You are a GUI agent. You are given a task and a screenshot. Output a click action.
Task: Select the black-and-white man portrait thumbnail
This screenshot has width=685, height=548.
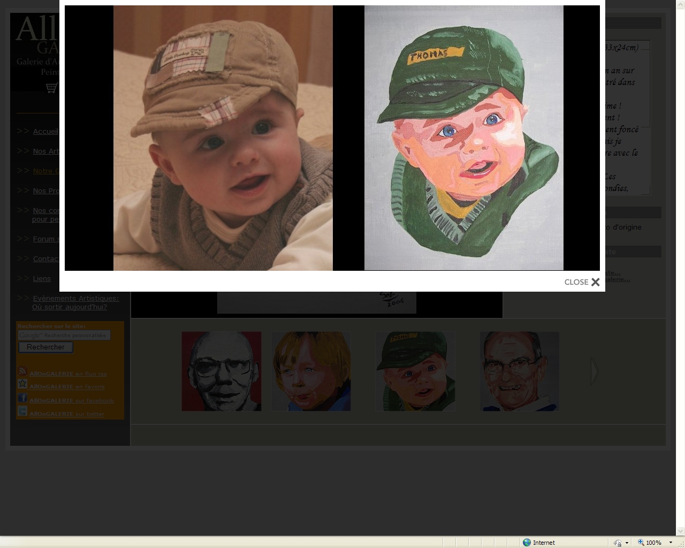[x=222, y=371]
